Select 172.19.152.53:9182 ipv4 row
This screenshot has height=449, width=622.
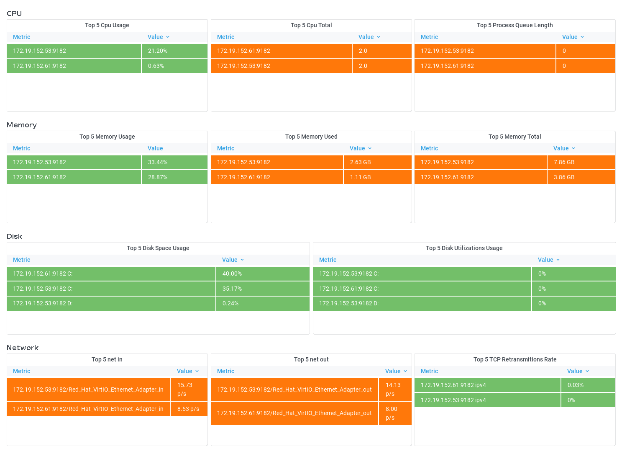(515, 400)
